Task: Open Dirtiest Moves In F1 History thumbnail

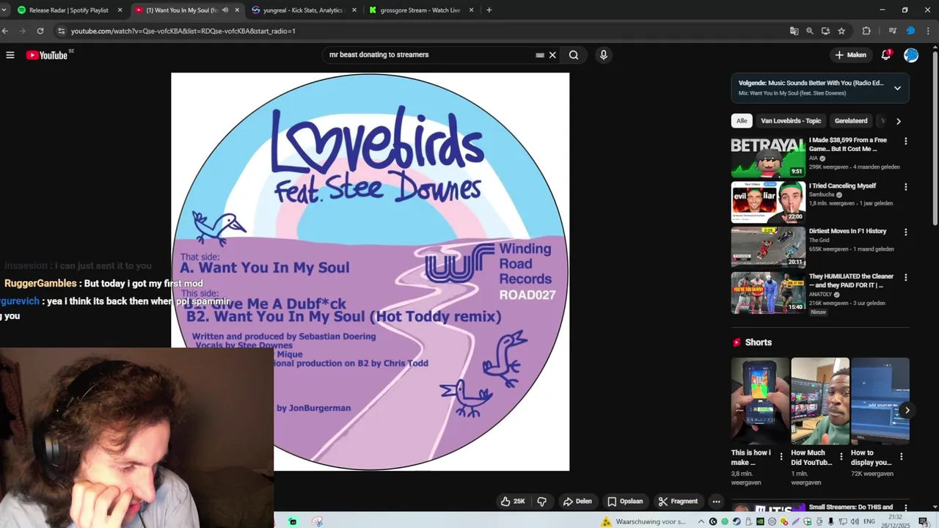Action: pos(768,247)
